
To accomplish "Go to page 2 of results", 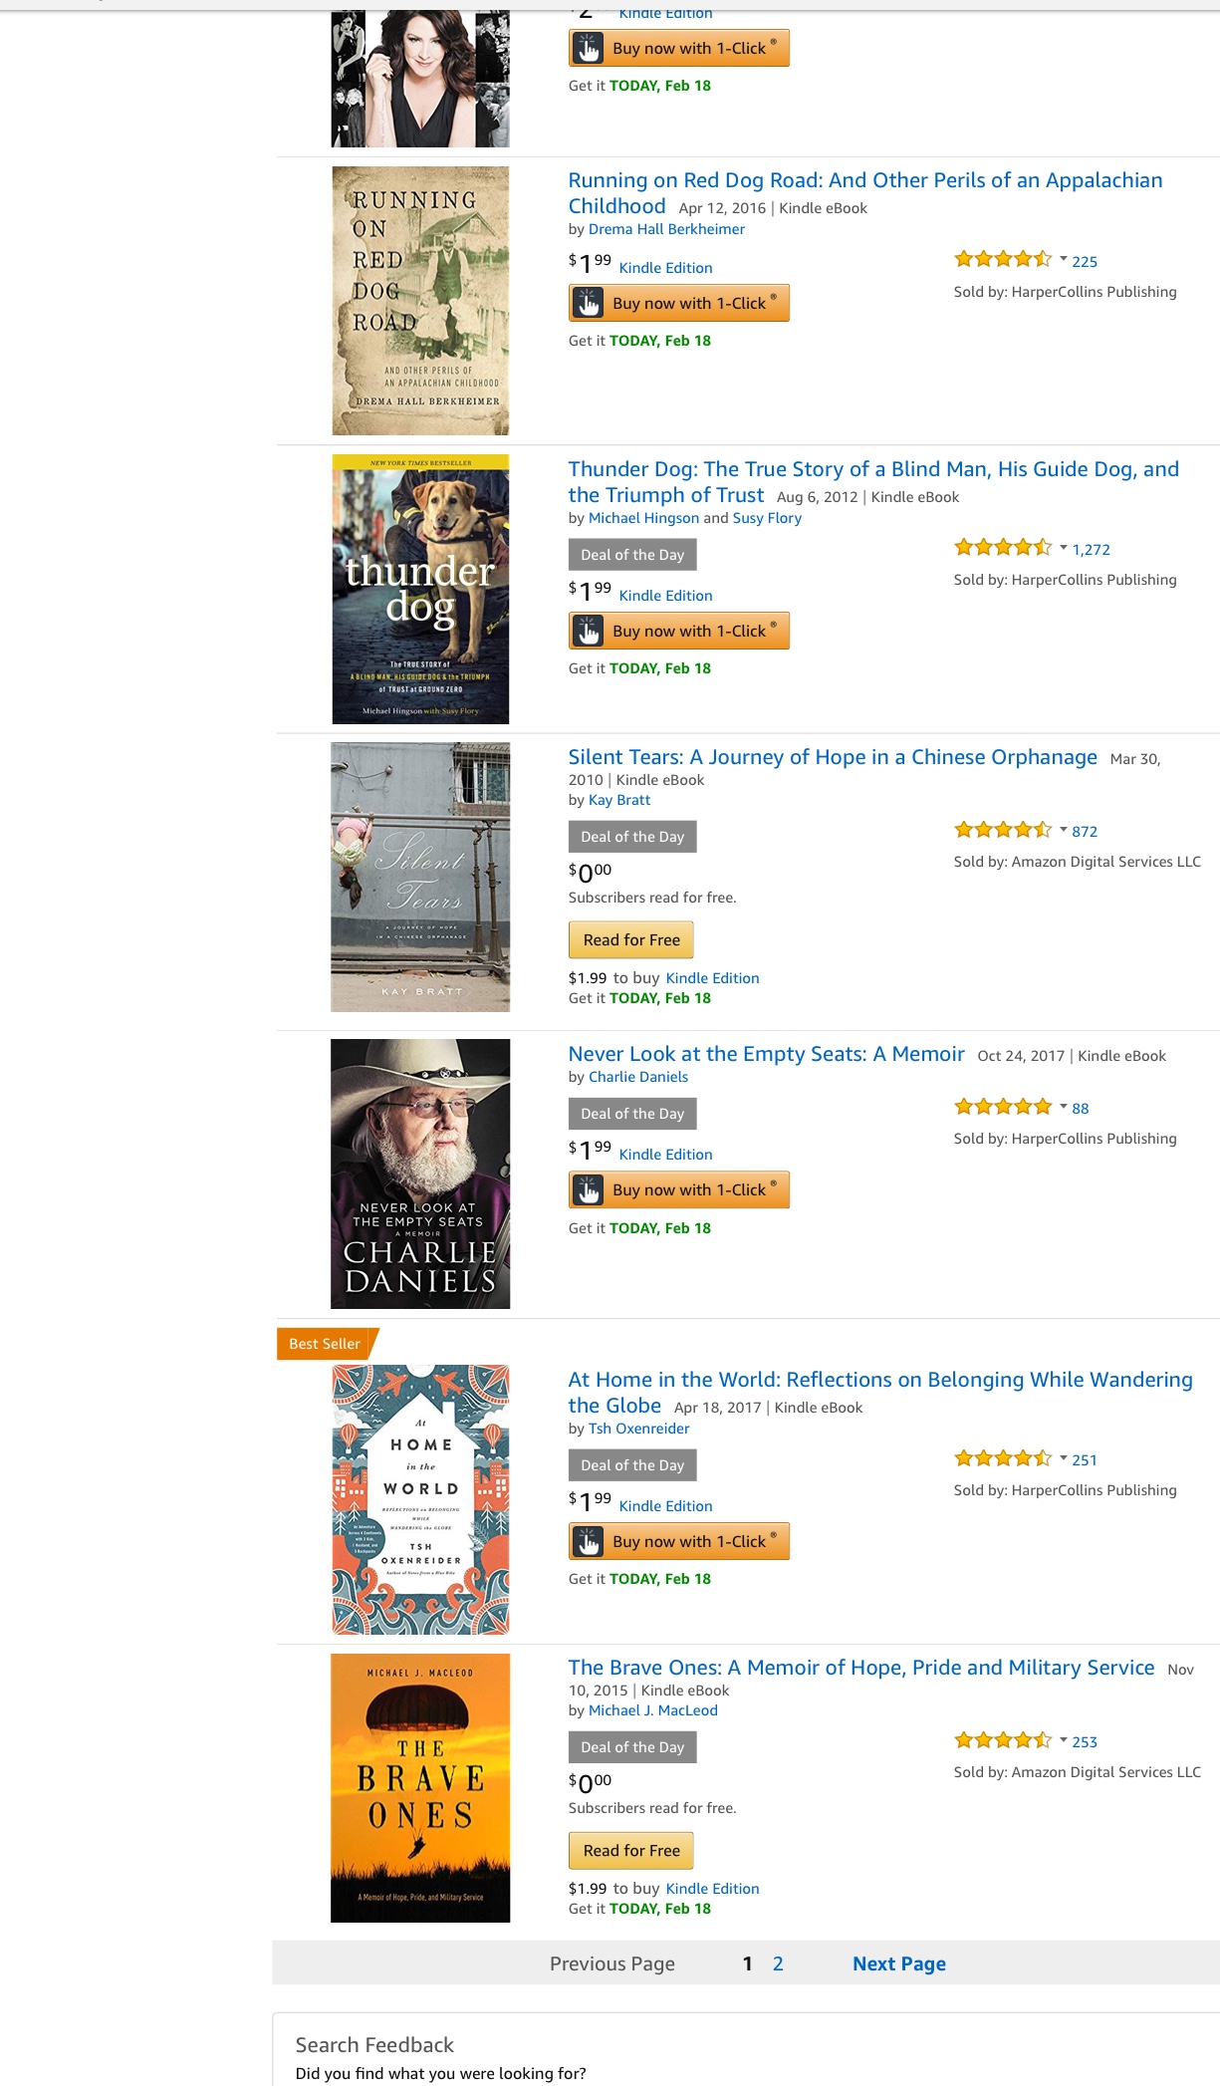I will pos(778,1963).
